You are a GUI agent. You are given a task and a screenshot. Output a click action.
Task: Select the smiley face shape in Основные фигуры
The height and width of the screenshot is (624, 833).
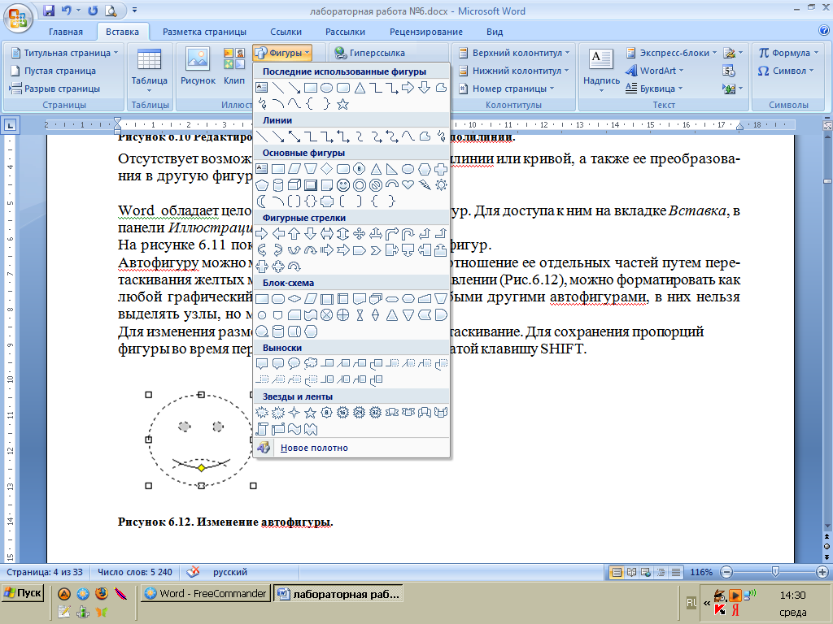click(343, 185)
